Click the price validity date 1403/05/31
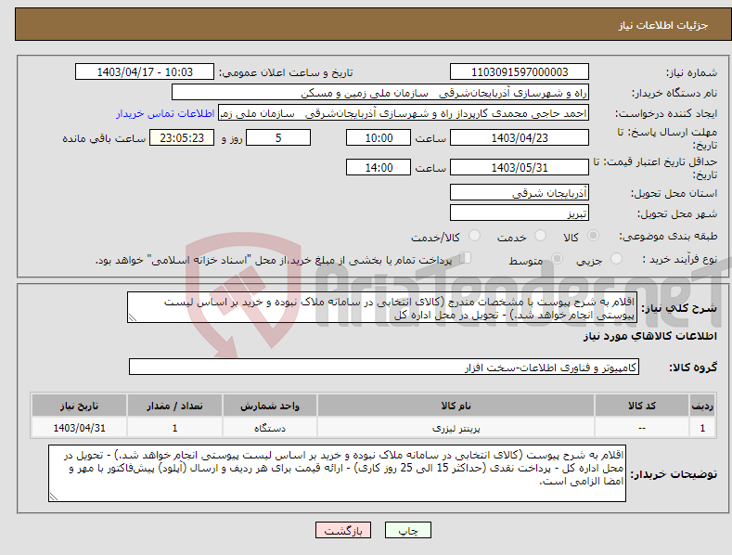The height and width of the screenshot is (555, 732). pos(520,167)
